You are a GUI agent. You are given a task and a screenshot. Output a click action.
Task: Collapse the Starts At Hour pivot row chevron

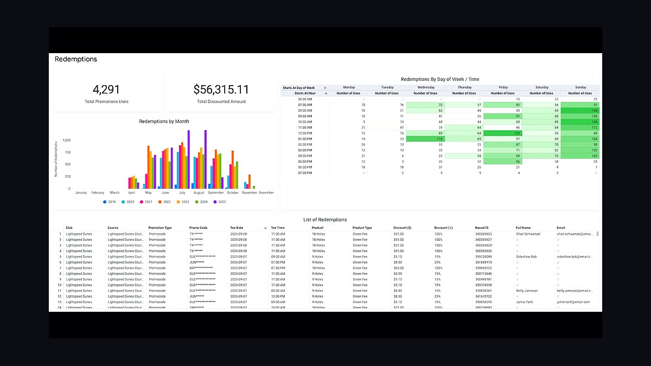point(325,93)
